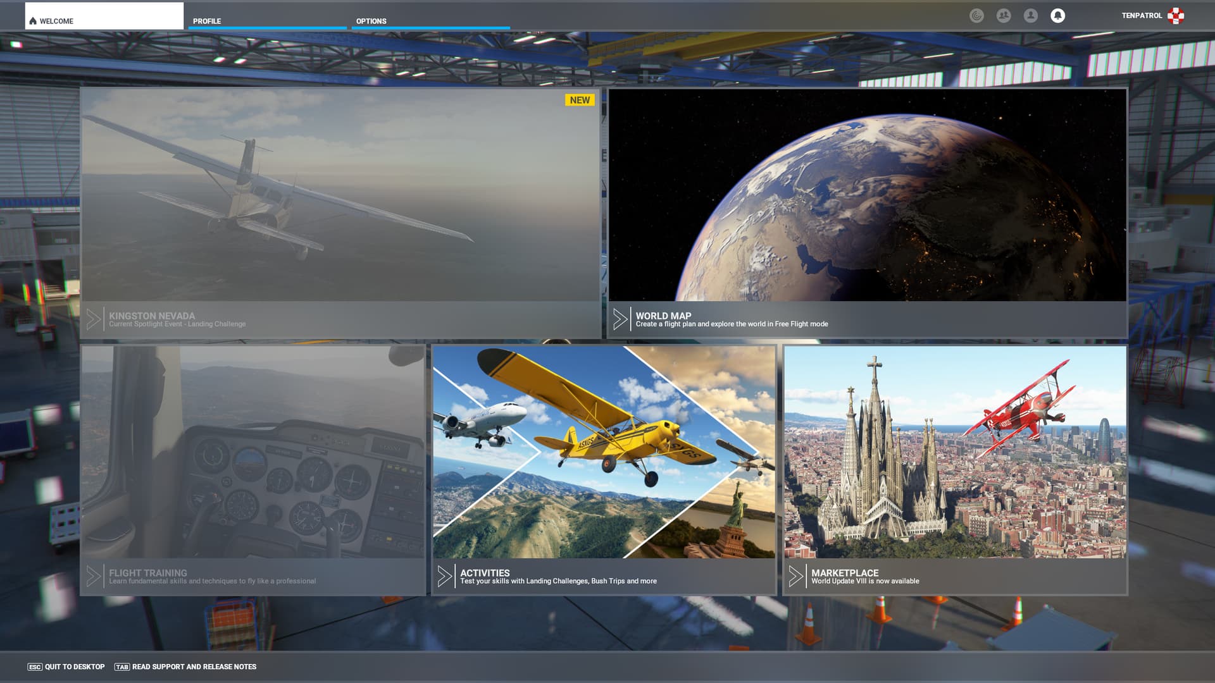This screenshot has width=1215, height=683.
Task: Click the Tenpatrol red checkered avatar
Action: click(1176, 16)
